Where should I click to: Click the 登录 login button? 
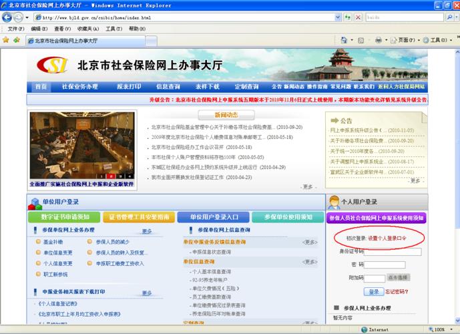pos(373,291)
